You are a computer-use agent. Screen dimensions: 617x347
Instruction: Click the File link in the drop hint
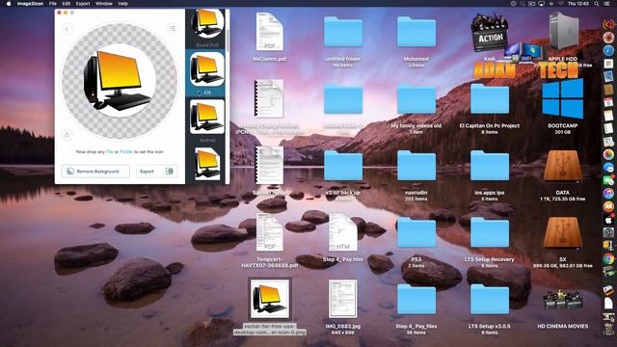[109, 152]
